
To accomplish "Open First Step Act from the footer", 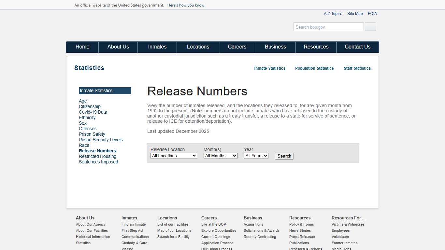I will click(132, 230).
